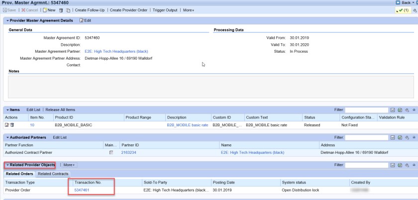The width and height of the screenshot is (418, 200).
Task: Export Authorized Partners table to spreadsheet
Action: coord(400,137)
